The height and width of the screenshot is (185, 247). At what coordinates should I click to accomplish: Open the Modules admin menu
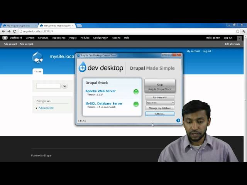click(x=85, y=38)
